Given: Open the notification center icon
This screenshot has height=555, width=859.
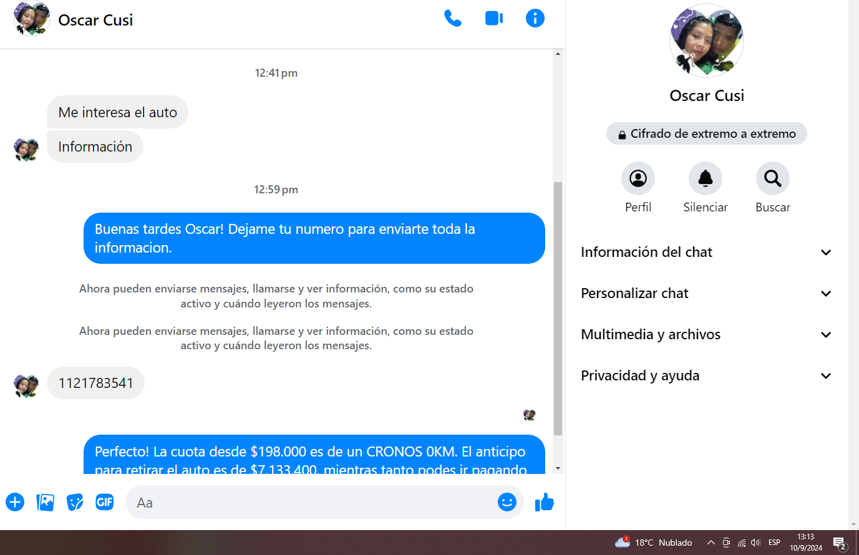Looking at the screenshot, I should [840, 543].
